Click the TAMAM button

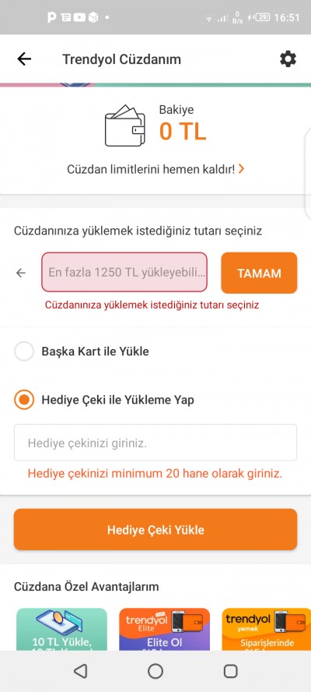pos(259,273)
